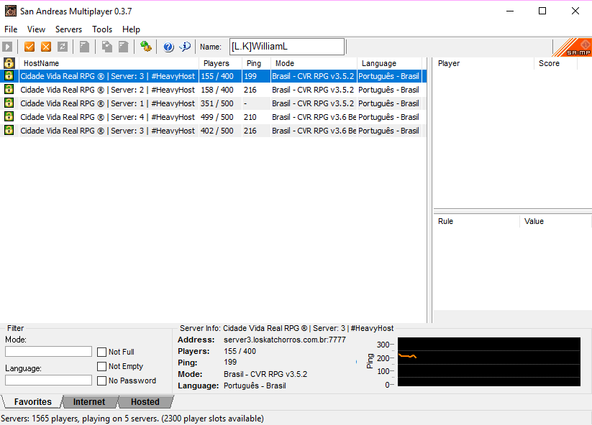Click the Score column header

click(x=556, y=63)
